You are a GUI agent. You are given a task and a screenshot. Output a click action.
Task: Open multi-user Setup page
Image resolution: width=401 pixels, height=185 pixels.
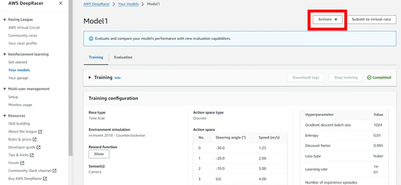coord(13,97)
